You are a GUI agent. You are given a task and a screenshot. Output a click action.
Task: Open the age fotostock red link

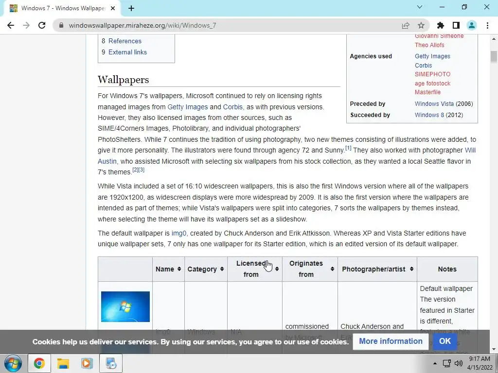pos(432,84)
